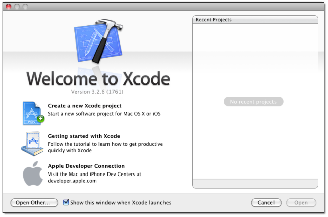
Task: Click "Start a new software project for Mac OS X or iOS"
Action: (104, 114)
